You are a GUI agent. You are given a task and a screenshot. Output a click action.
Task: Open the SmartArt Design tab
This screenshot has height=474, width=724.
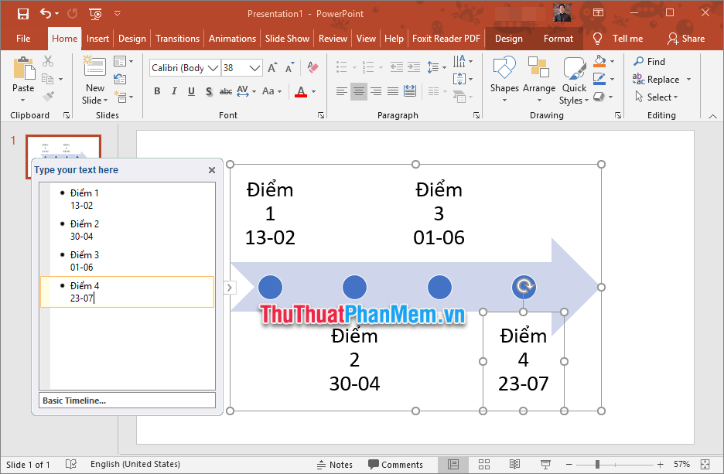pos(509,38)
